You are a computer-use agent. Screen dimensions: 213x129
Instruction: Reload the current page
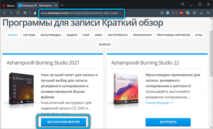[x=18, y=13]
